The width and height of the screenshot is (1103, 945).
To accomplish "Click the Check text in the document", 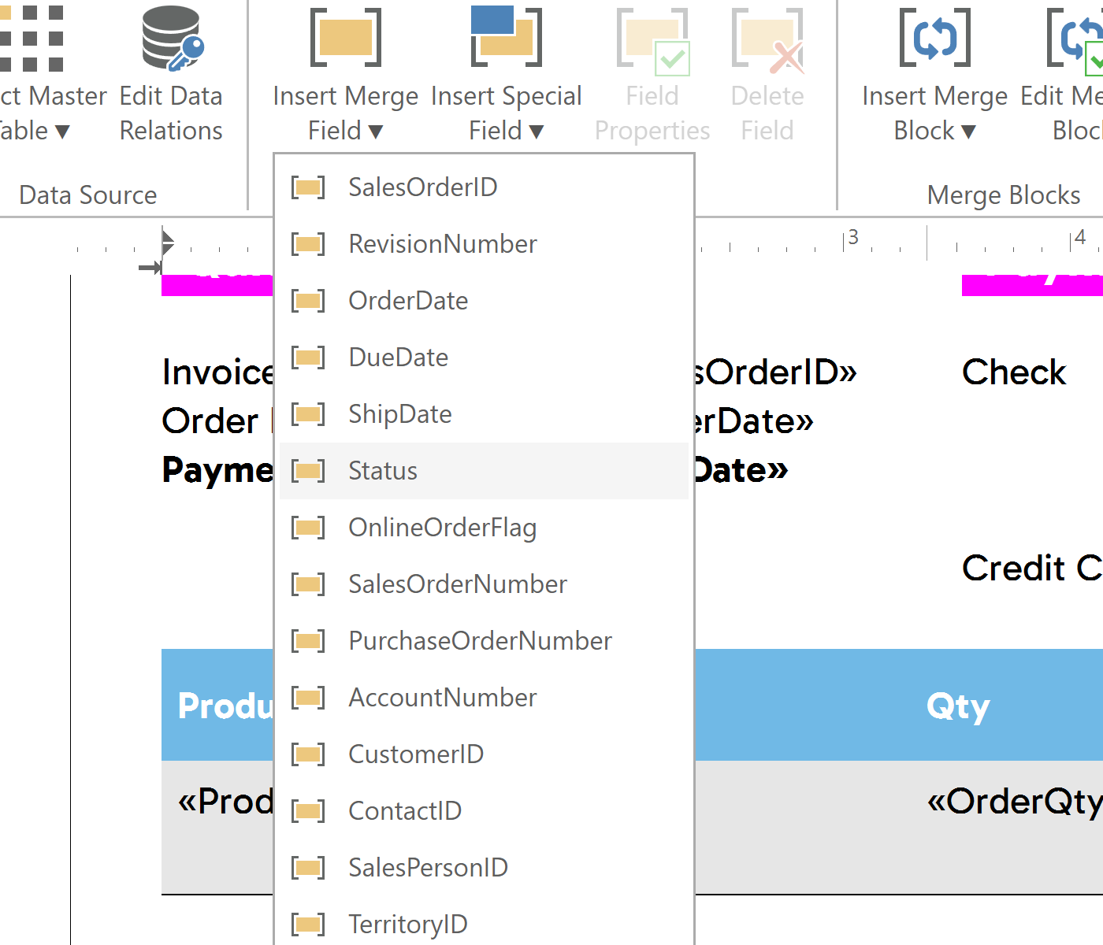I will click(x=1014, y=372).
